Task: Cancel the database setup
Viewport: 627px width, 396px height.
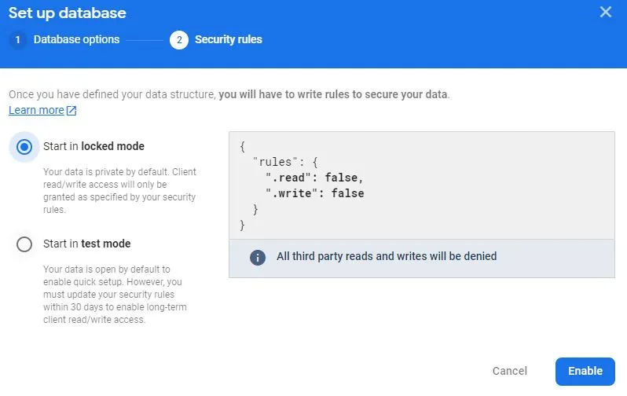Action: (509, 371)
